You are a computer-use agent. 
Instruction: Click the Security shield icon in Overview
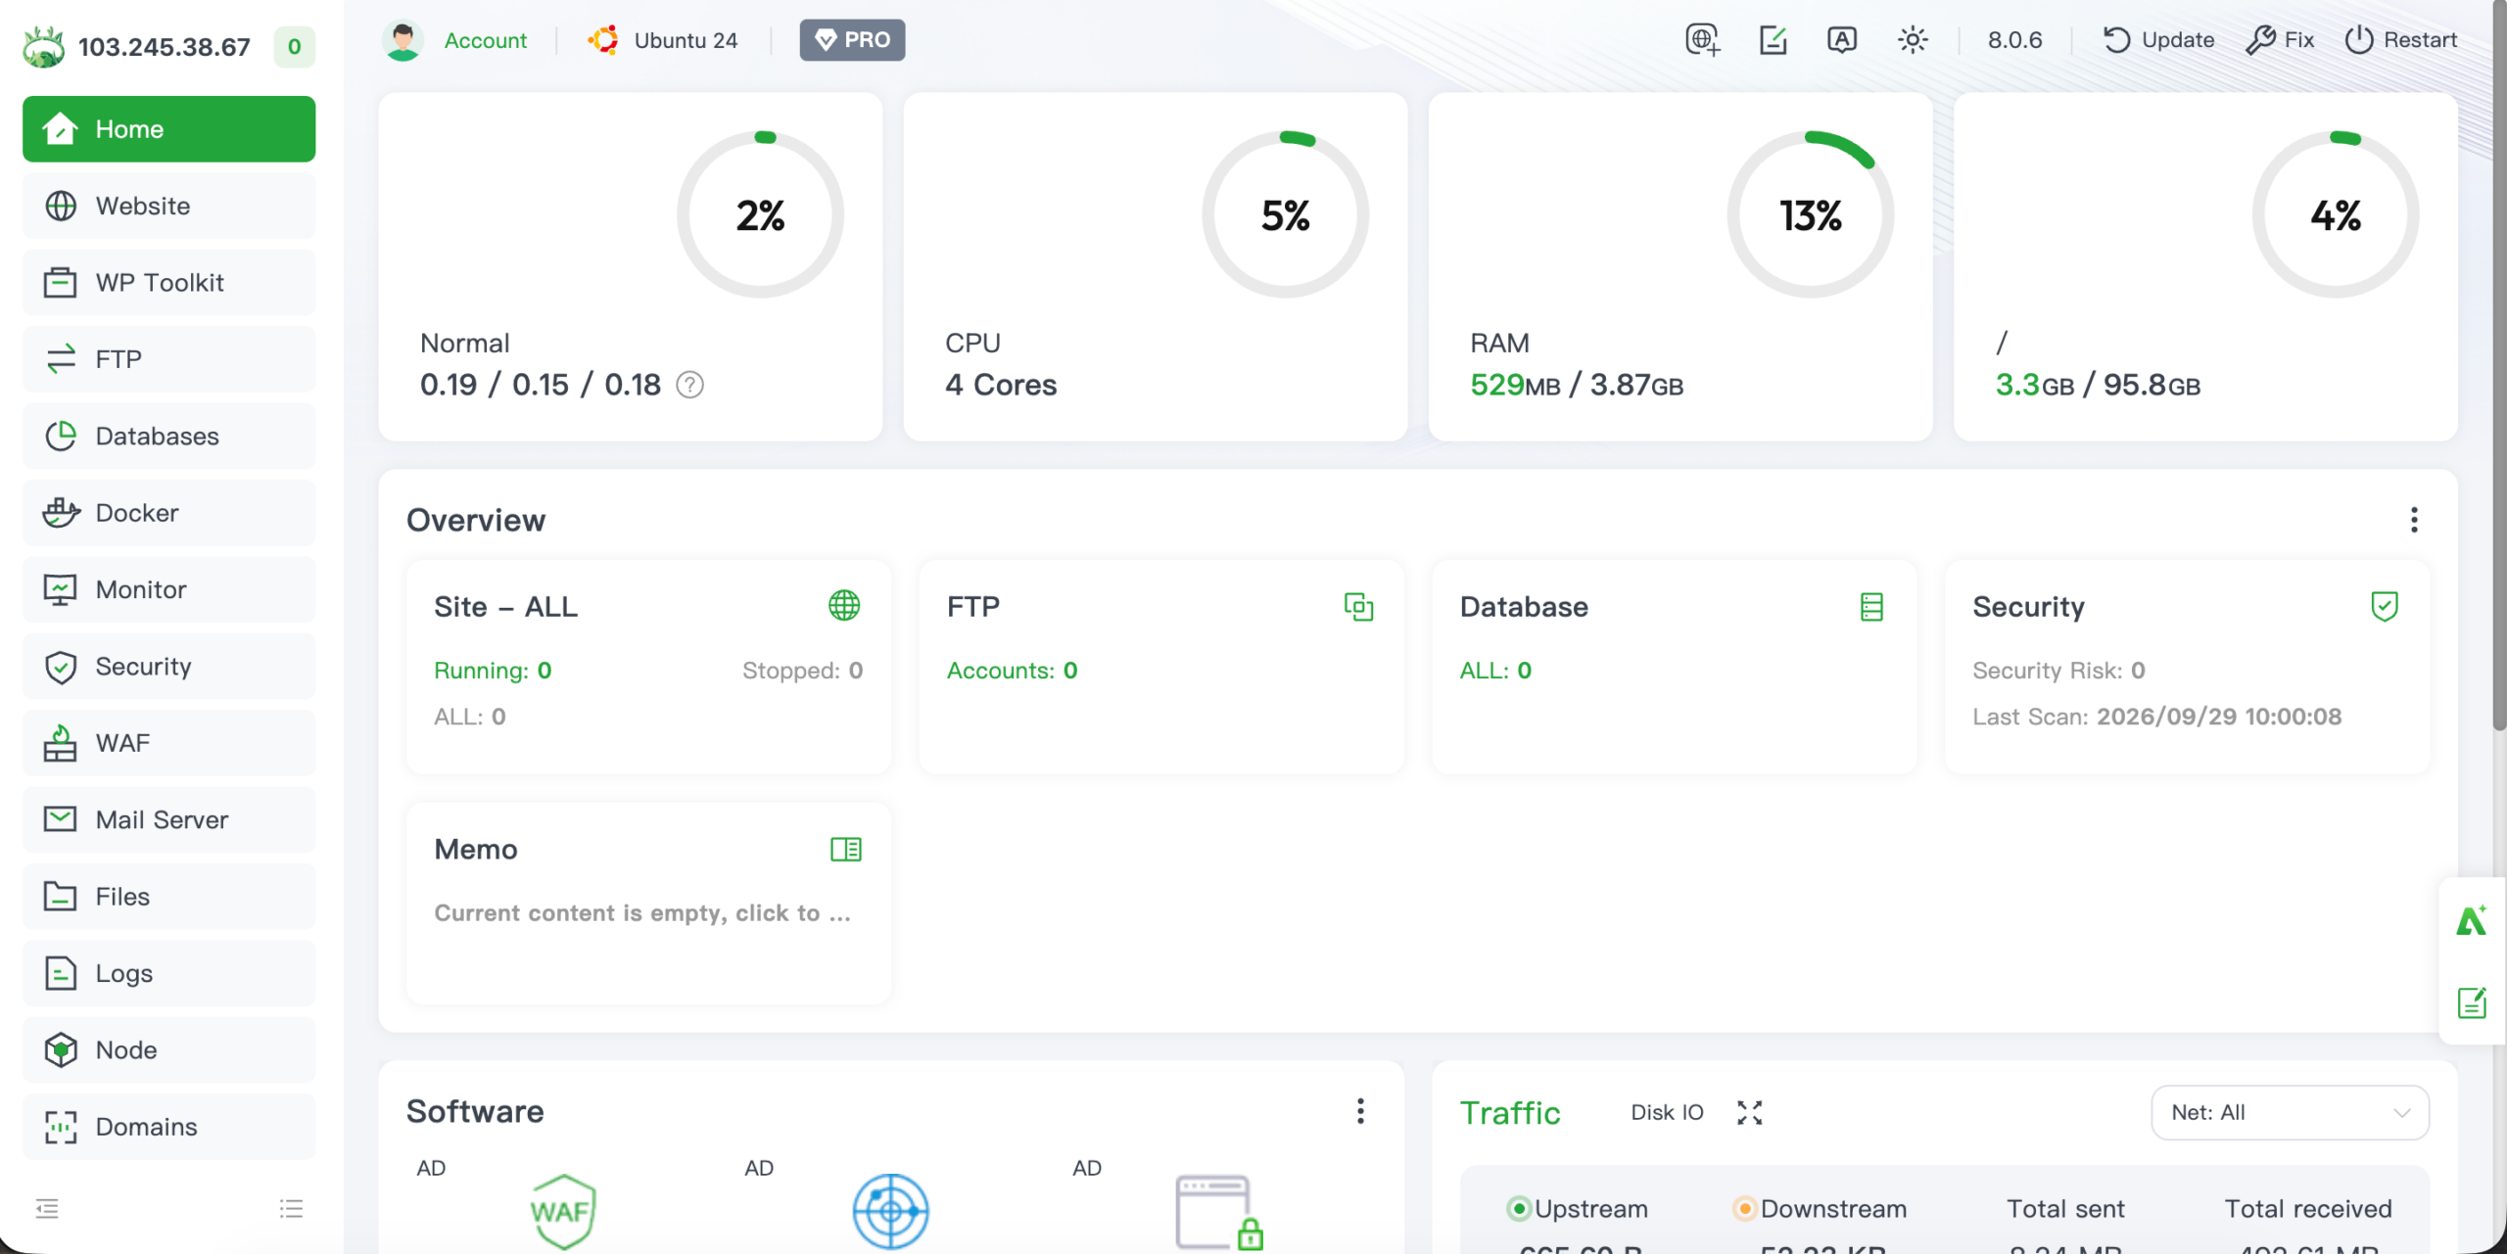[x=2385, y=606]
